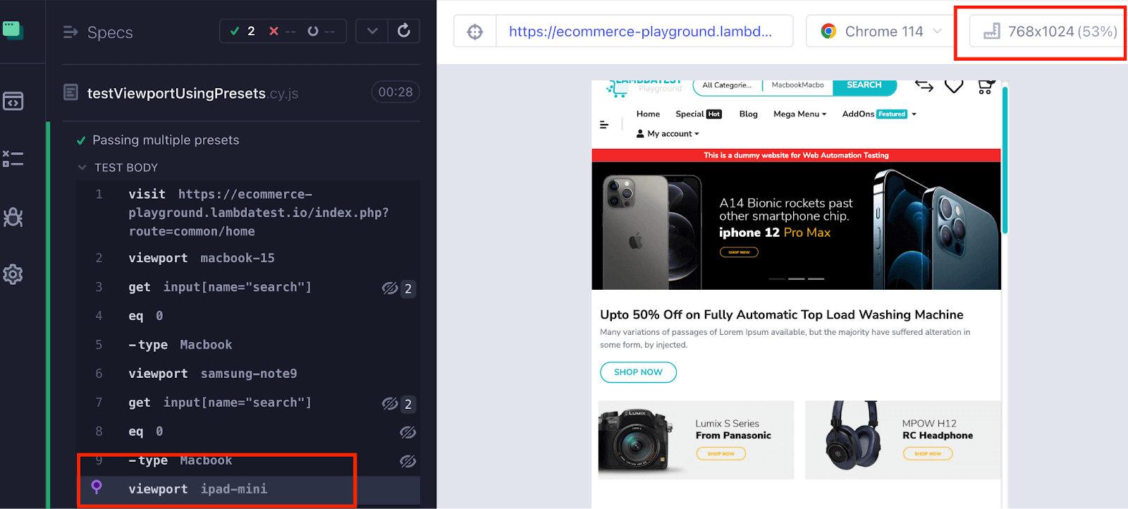This screenshot has width=1128, height=509.
Task: Go to the Home menu item
Action: pos(648,114)
